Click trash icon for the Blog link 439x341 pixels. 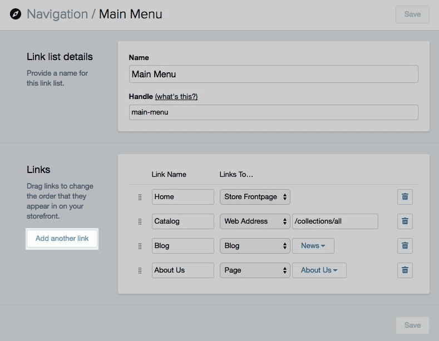coord(405,245)
